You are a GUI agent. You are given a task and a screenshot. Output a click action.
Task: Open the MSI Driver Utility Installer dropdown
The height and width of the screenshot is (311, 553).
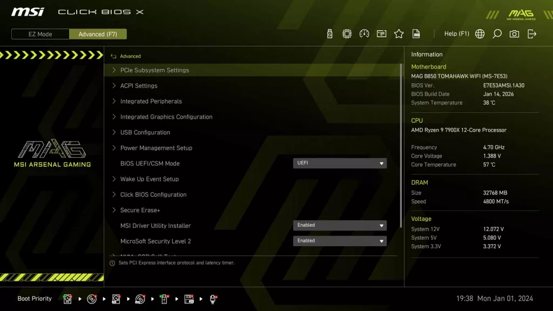pyautogui.click(x=339, y=225)
